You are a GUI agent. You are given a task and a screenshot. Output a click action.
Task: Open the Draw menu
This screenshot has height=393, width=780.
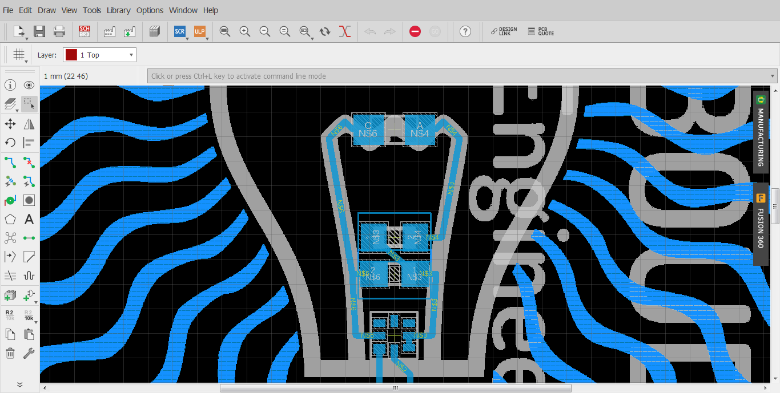point(47,10)
